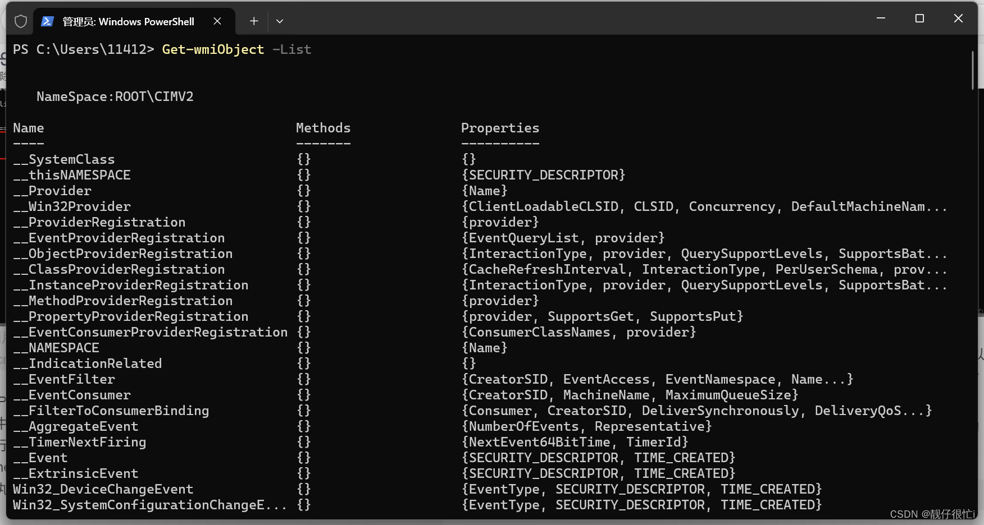
Task: Click the __EventConsumerProviderRegistration row name
Action: point(151,332)
